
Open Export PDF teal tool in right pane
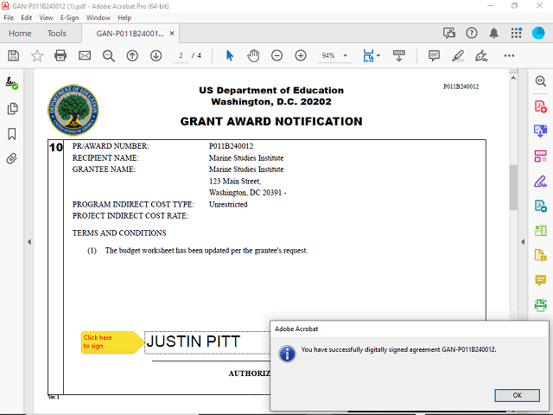[x=541, y=206]
